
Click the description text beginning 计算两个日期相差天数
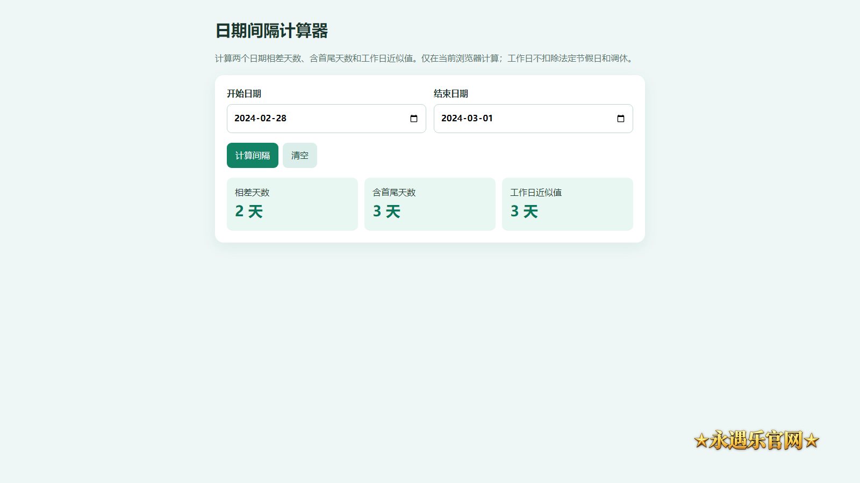point(426,58)
